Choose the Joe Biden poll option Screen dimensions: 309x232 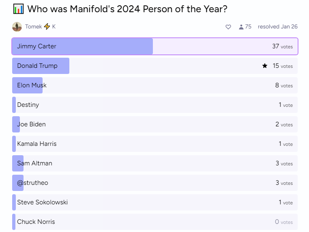pos(155,124)
